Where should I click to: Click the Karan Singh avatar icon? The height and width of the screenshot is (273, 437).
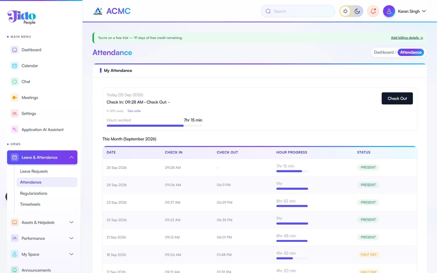coord(389,11)
